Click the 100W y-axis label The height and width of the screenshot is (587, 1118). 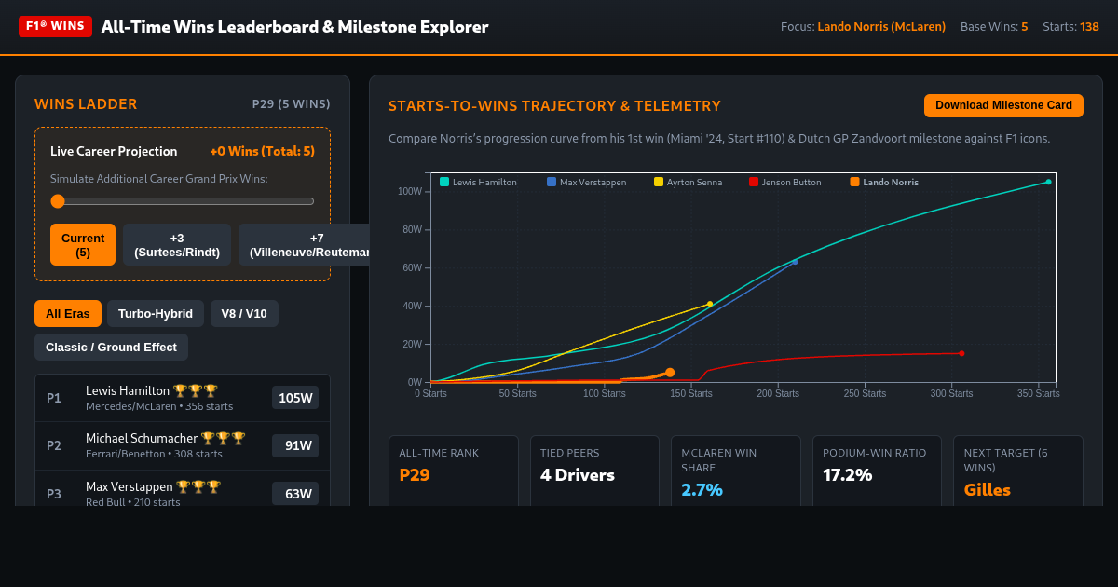[410, 191]
